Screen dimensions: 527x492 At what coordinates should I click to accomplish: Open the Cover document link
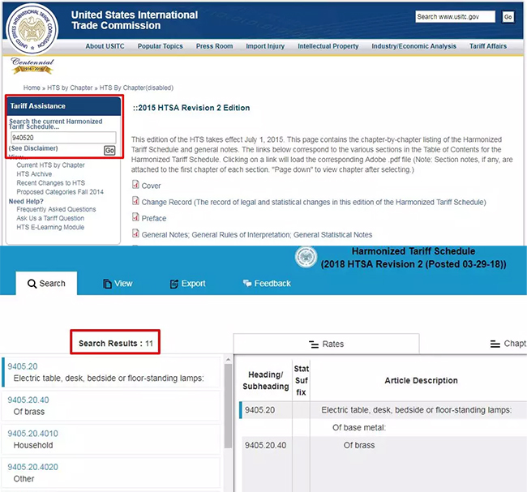(152, 186)
